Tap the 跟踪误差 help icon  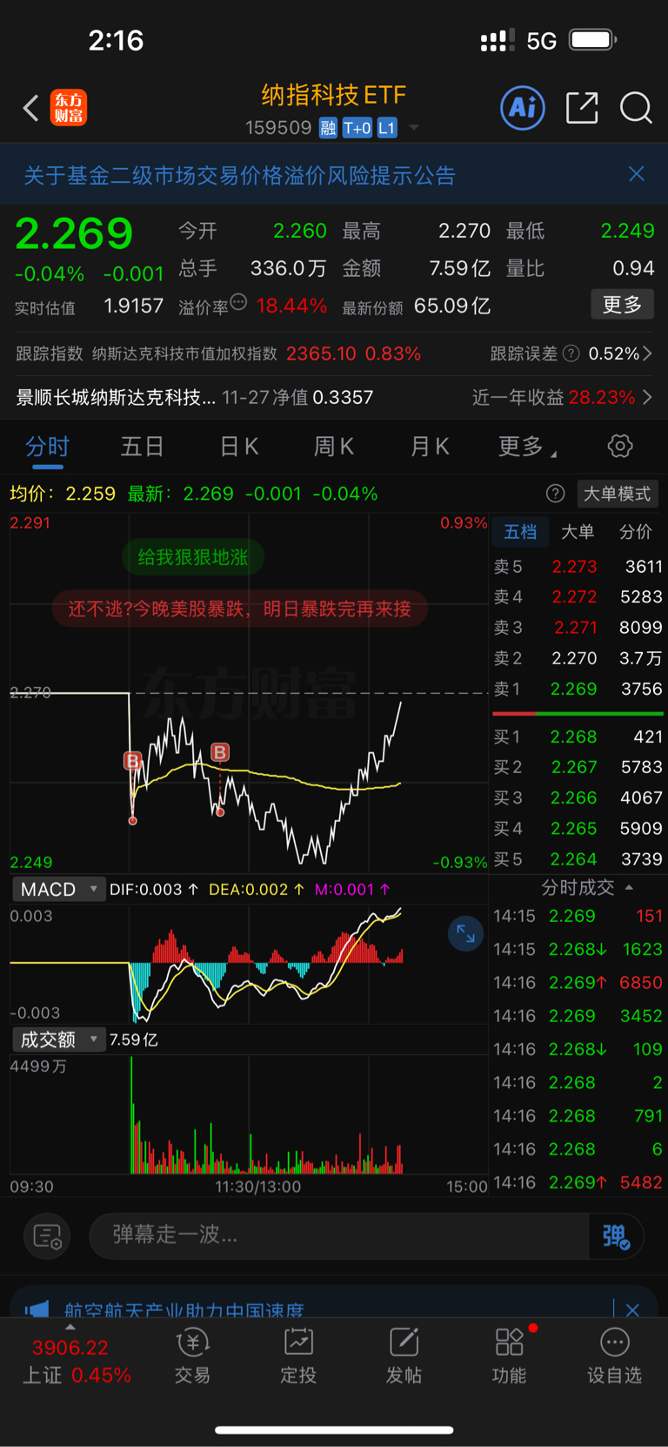(x=571, y=353)
